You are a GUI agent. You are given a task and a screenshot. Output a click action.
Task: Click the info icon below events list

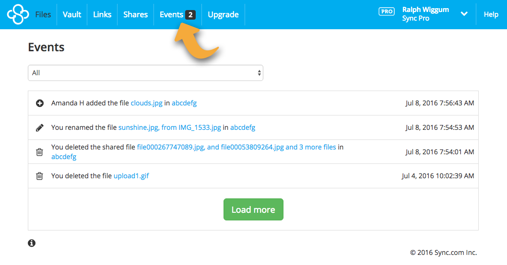32,243
